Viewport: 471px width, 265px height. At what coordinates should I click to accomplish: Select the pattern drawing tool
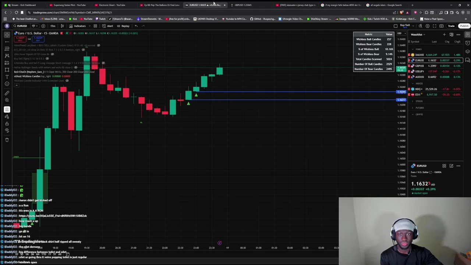click(x=7, y=56)
